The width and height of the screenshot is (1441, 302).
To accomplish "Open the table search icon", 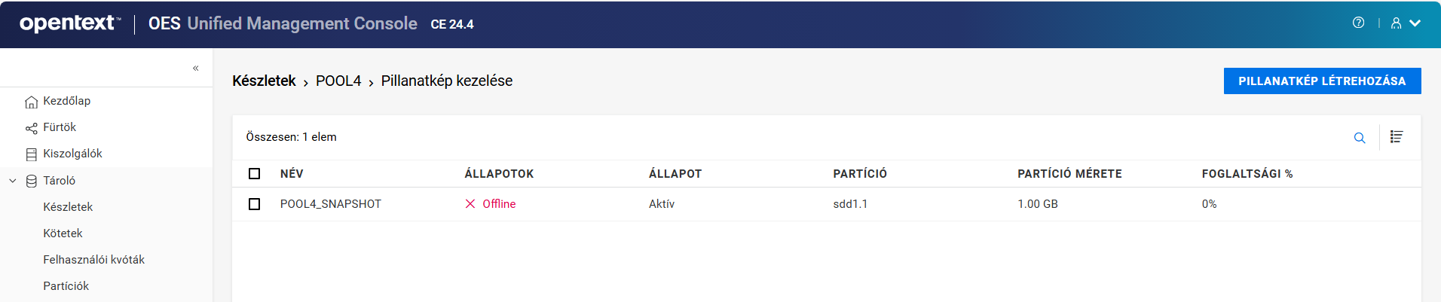I will point(1360,138).
